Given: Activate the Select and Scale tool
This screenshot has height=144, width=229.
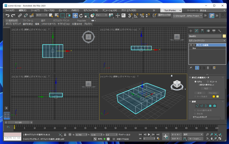Looking at the screenshot, I should click(87, 15).
